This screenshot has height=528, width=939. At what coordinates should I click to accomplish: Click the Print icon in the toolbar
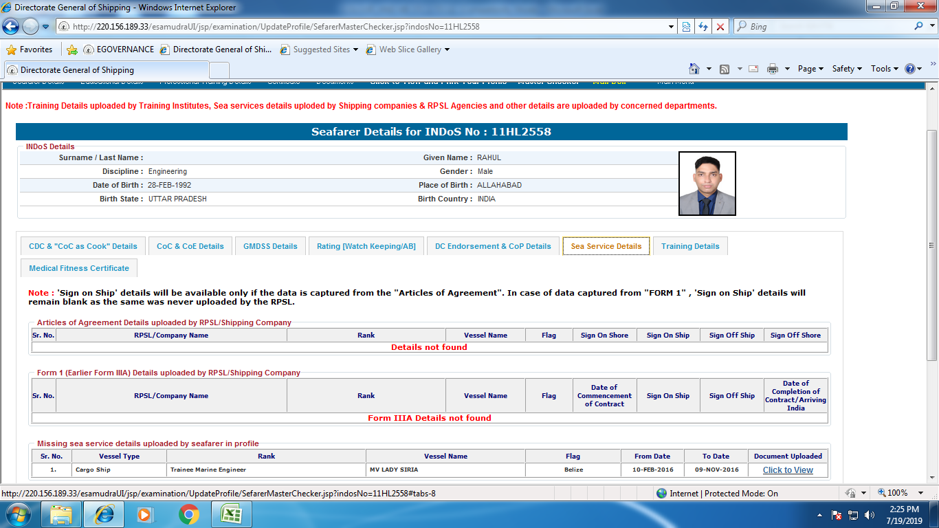pos(773,69)
